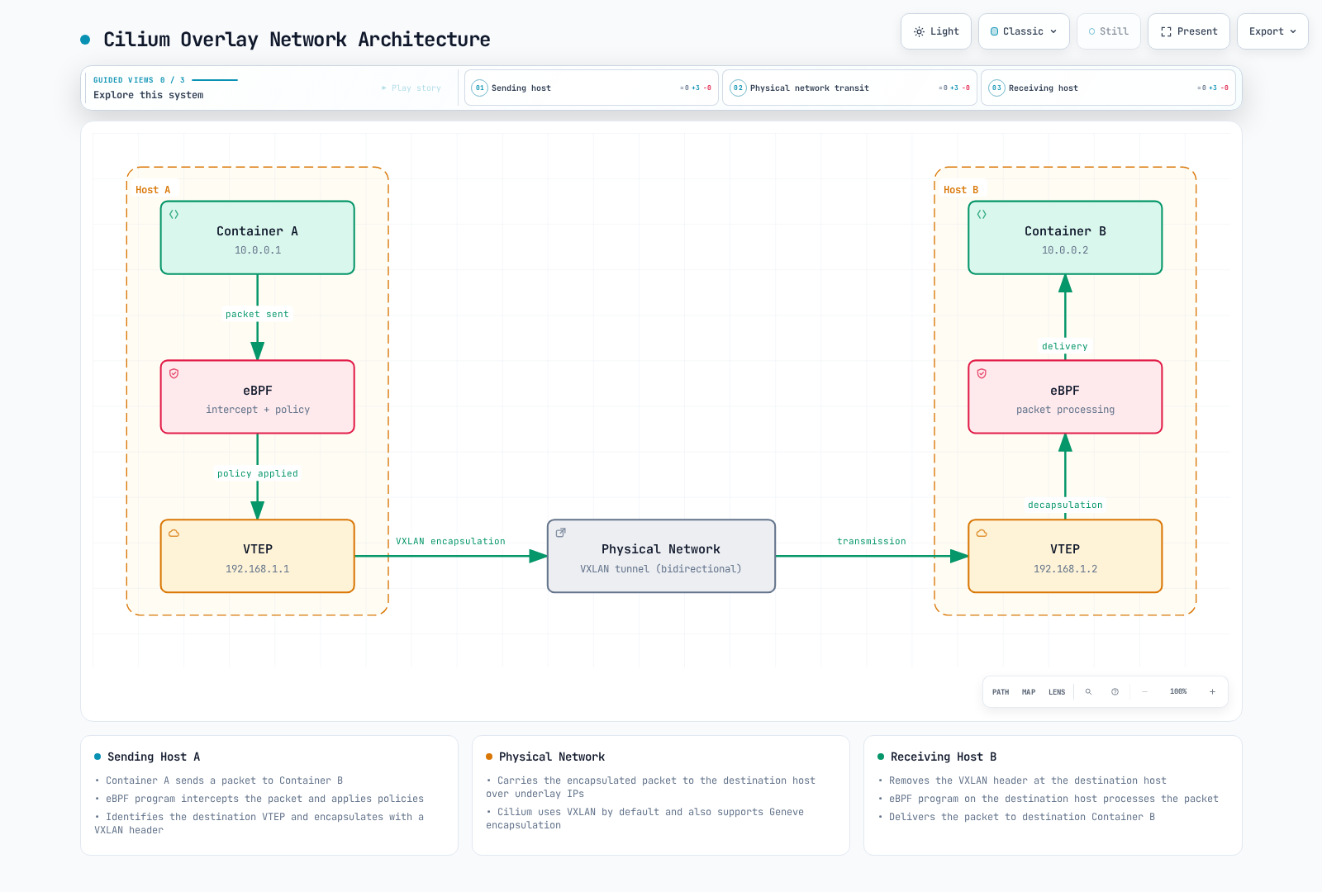
Task: Click the external-link icon on Physical Network node
Action: [x=560, y=533]
